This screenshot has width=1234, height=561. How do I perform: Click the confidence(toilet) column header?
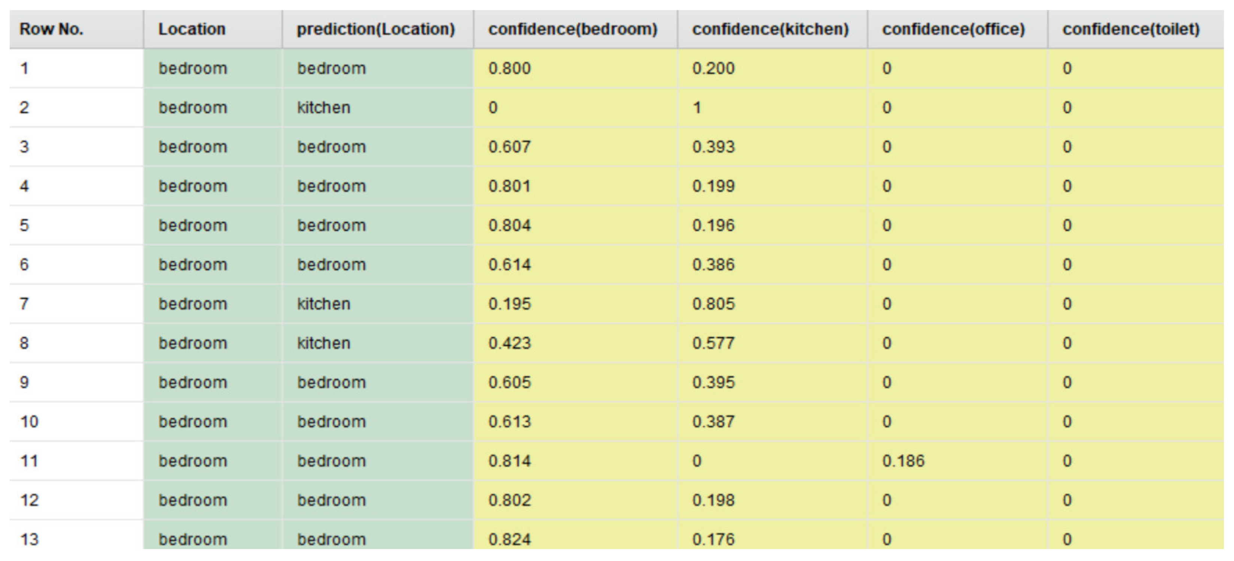pyautogui.click(x=1131, y=29)
